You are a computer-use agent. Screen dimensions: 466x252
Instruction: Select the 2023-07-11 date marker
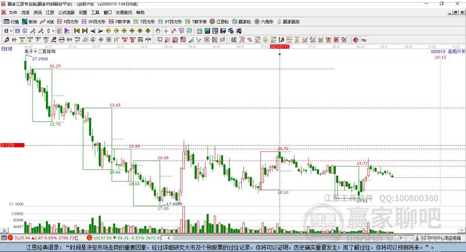[x=279, y=47]
